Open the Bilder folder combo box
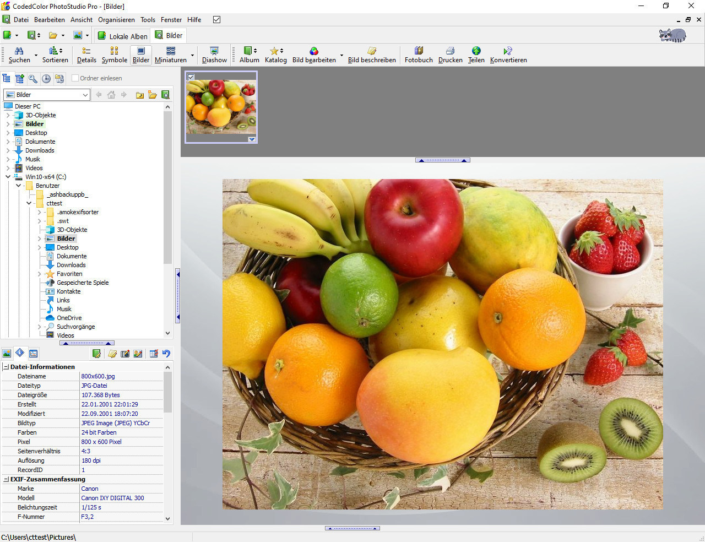 pyautogui.click(x=47, y=95)
